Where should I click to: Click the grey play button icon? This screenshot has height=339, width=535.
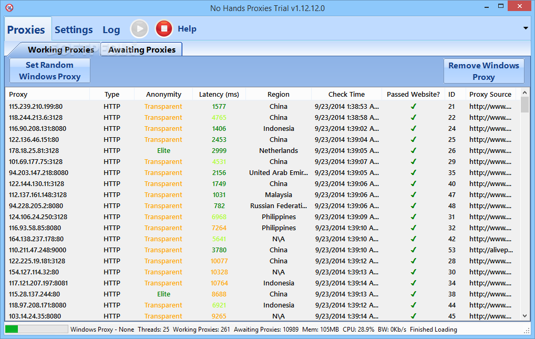139,28
